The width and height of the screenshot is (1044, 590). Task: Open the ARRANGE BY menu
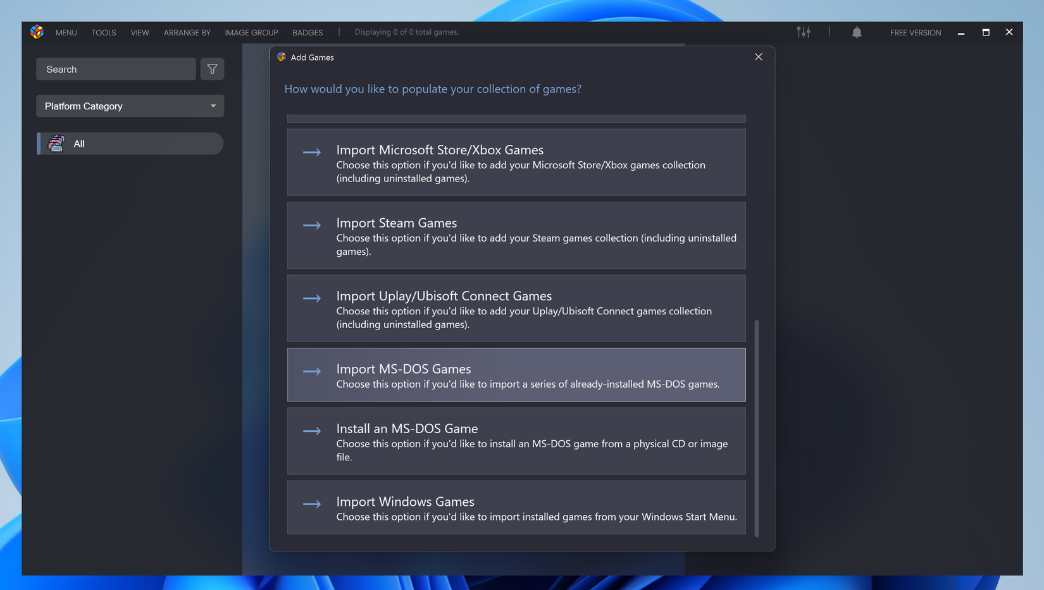[x=187, y=32]
